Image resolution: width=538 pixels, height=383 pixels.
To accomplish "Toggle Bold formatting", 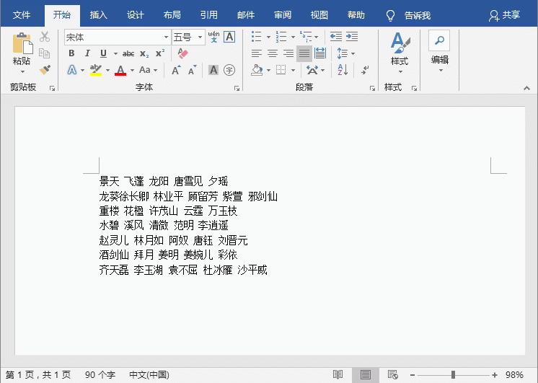I will coord(71,53).
